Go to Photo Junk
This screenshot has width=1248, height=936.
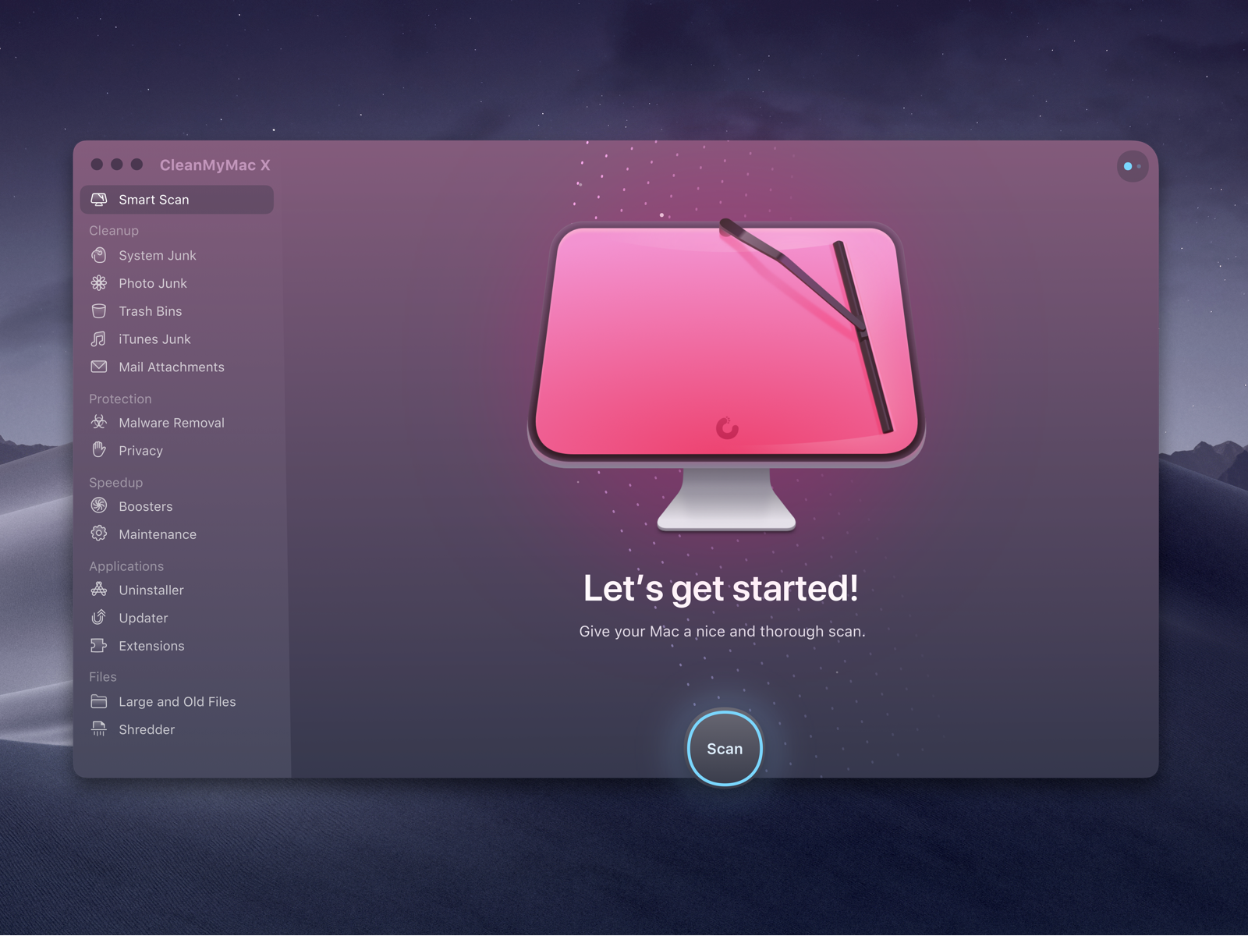[177, 283]
